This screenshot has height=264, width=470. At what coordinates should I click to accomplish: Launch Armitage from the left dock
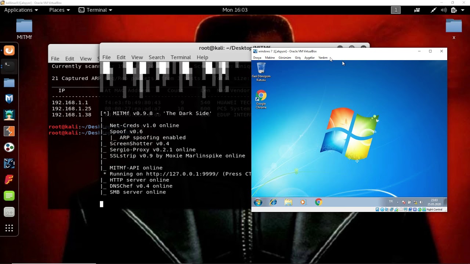(x=9, y=115)
